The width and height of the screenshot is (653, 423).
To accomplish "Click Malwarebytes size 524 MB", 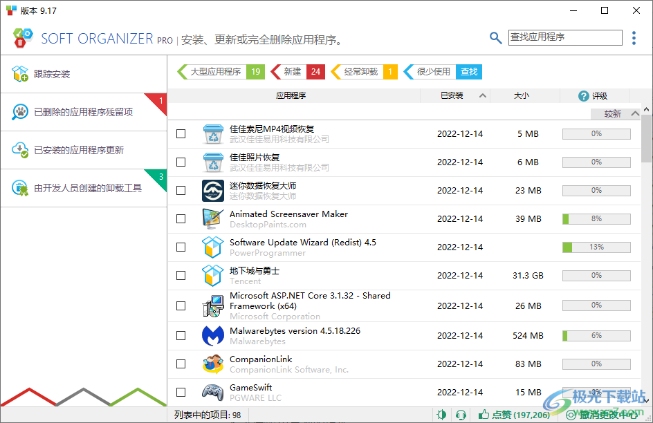I will [528, 336].
